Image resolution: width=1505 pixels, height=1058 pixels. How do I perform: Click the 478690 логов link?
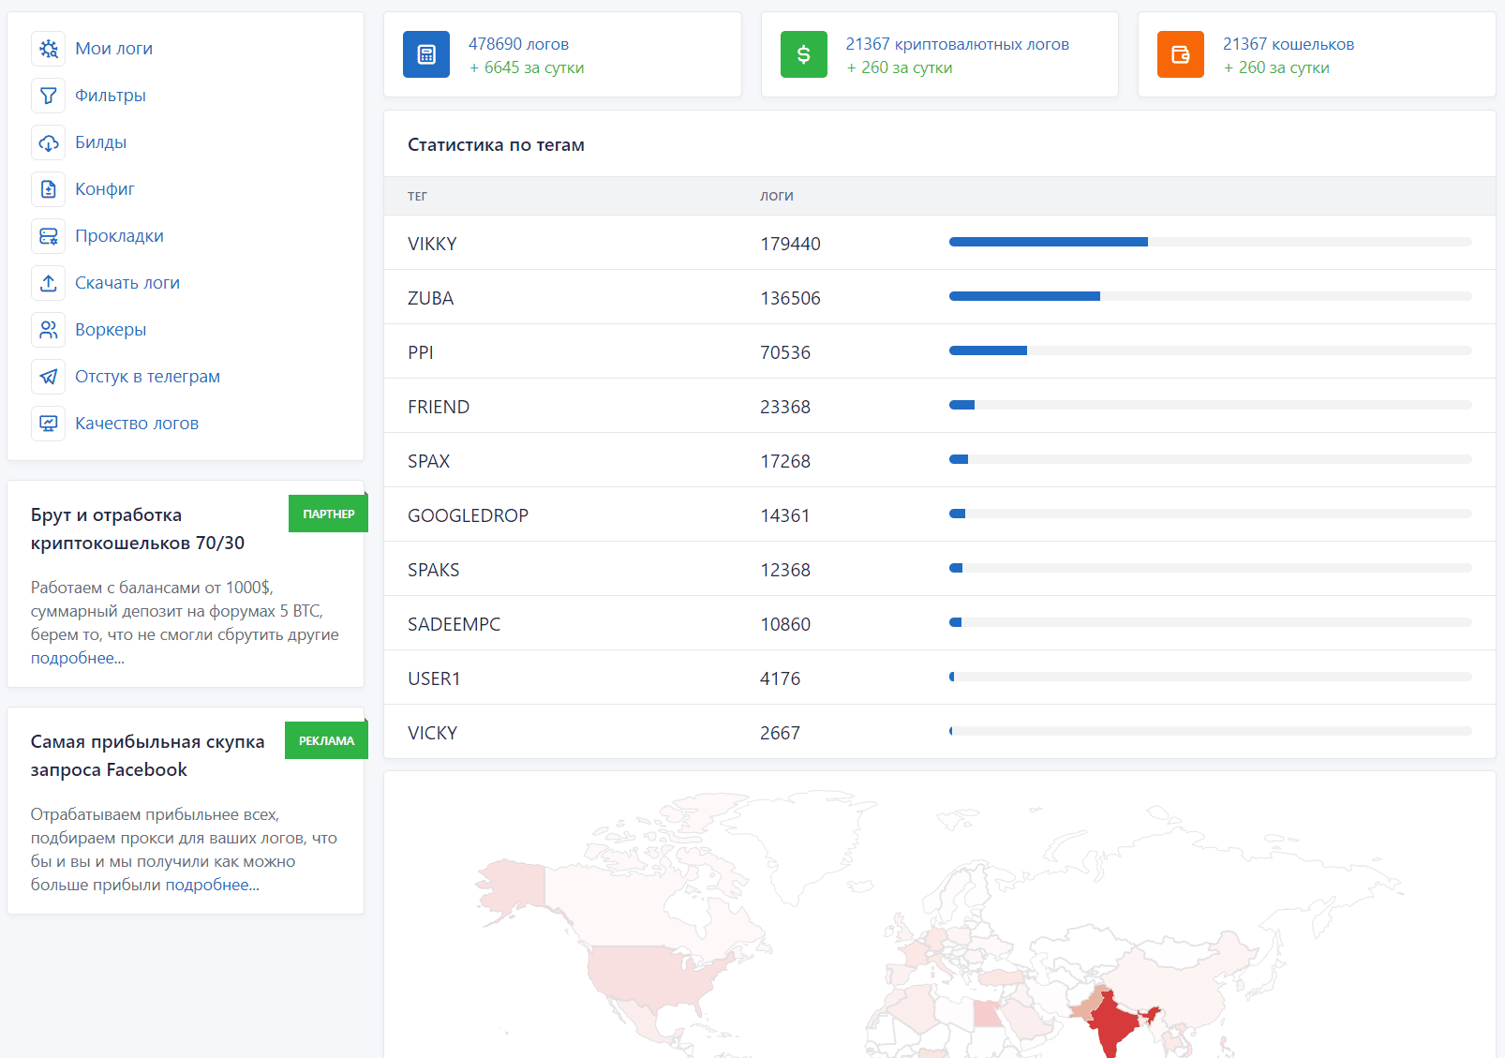518,44
